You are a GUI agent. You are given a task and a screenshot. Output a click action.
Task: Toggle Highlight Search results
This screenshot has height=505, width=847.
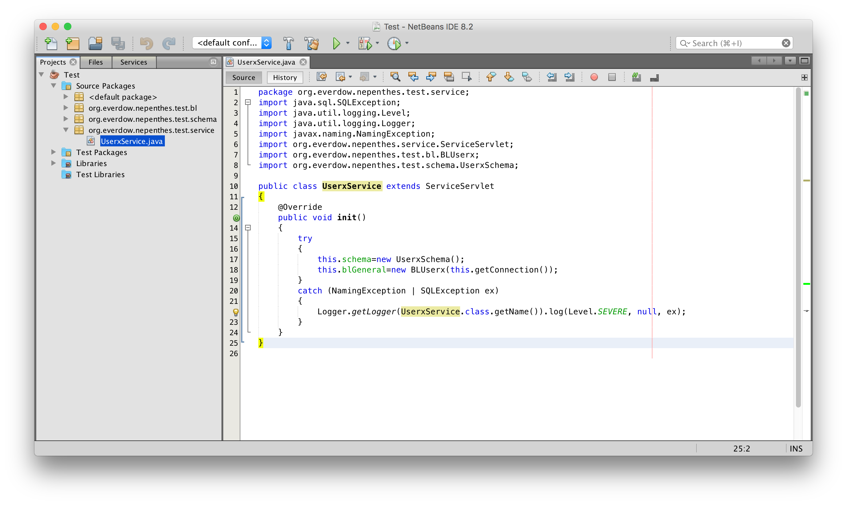pyautogui.click(x=449, y=77)
